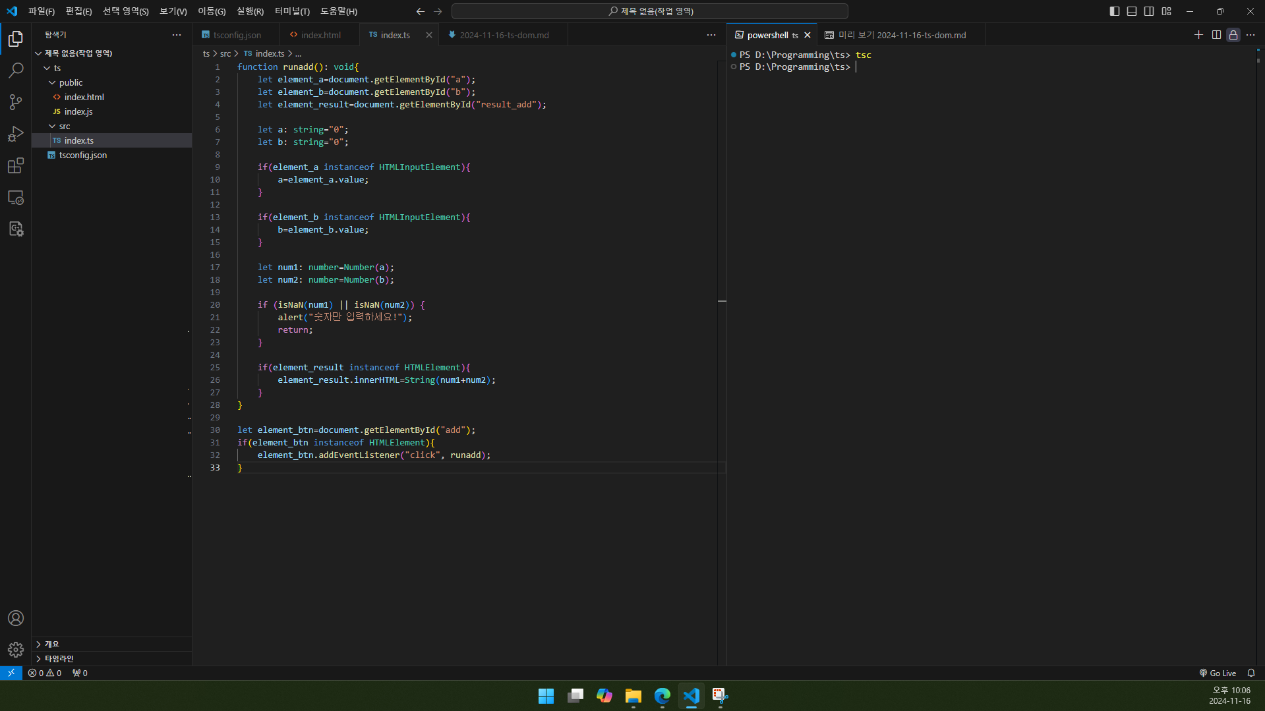Open the markdown preview tab 2024-11-16-ts-dom.md
This screenshot has width=1265, height=711.
click(x=901, y=35)
